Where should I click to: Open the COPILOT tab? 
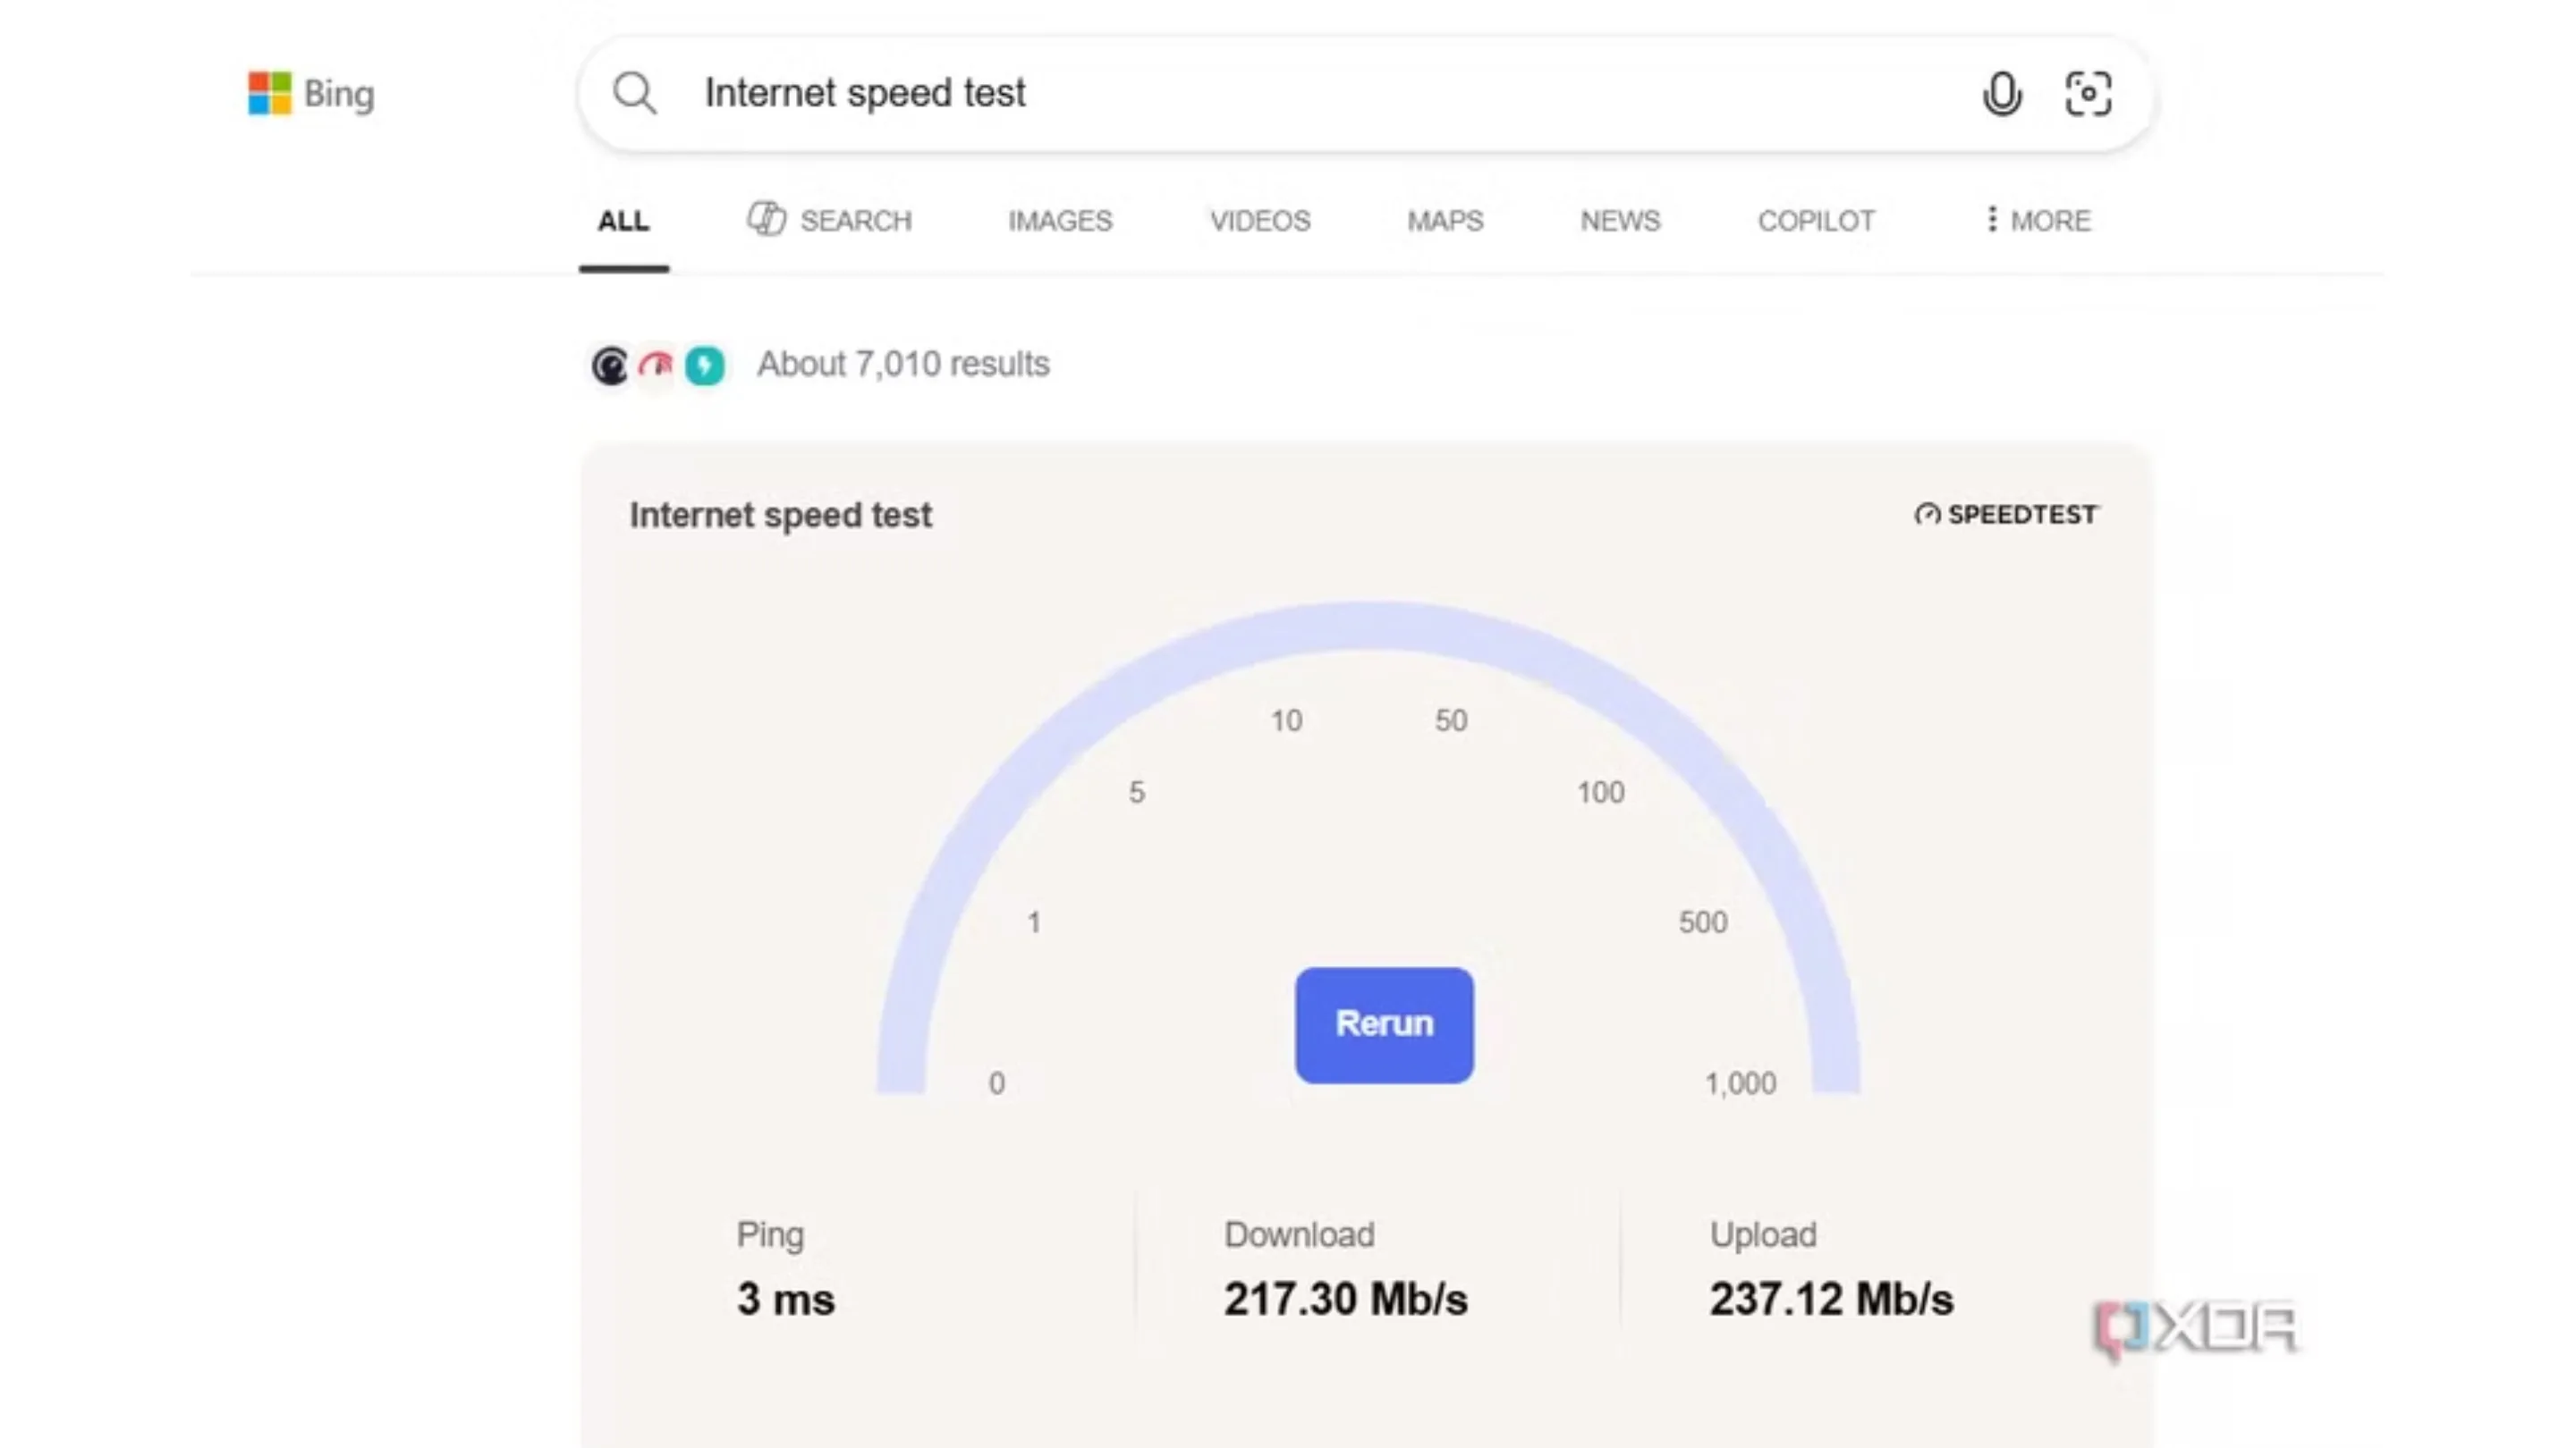pyautogui.click(x=1816, y=221)
